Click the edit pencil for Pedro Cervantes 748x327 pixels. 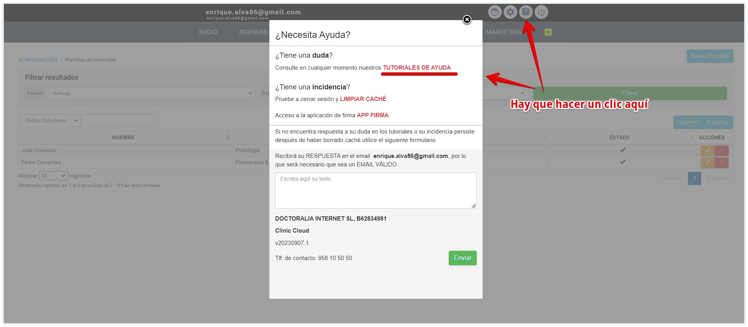[x=707, y=163]
